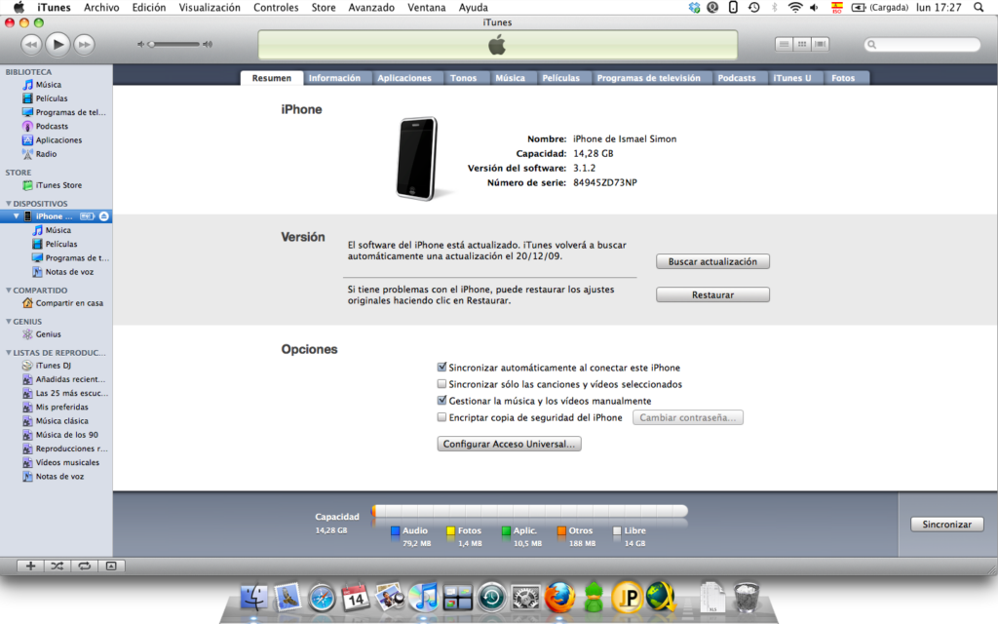Toggle manual music and video management

click(x=441, y=401)
